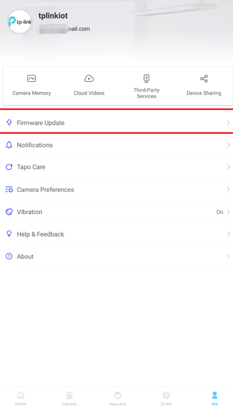Tap the Firmware Update arrow icon

(9, 122)
